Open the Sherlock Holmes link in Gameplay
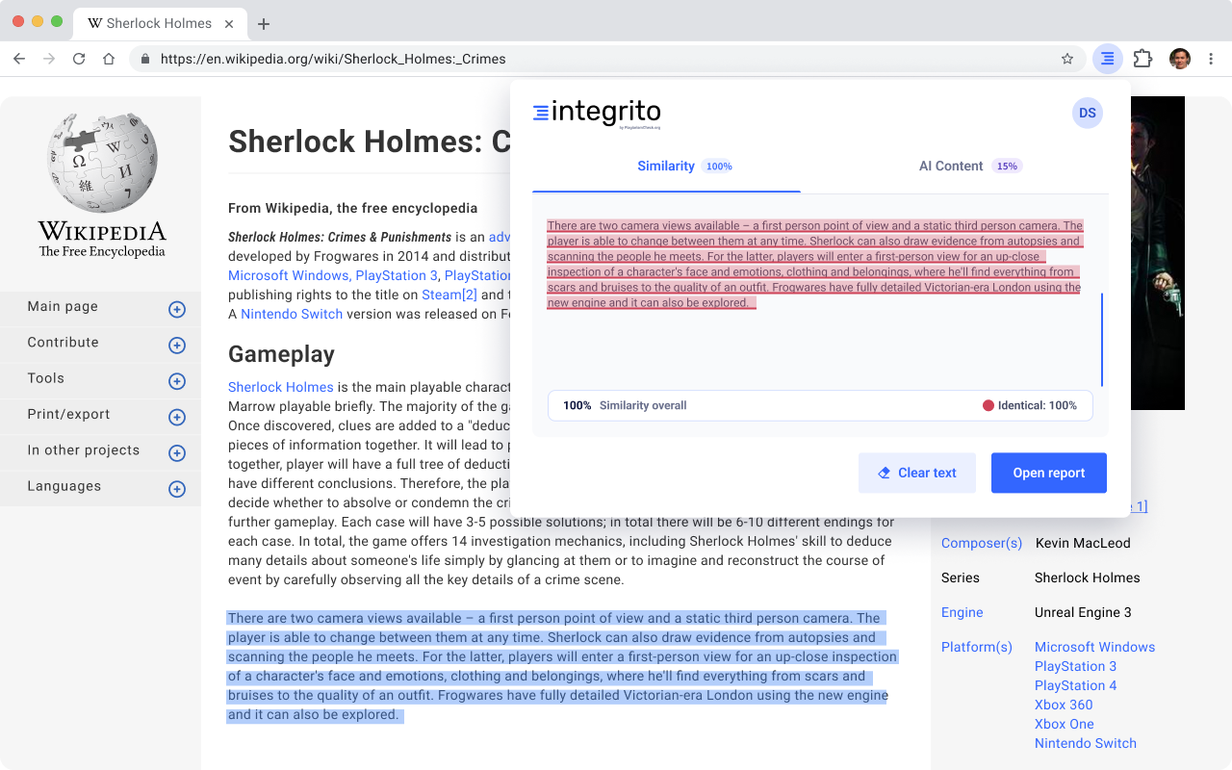Viewport: 1232px width, 770px height. [280, 387]
